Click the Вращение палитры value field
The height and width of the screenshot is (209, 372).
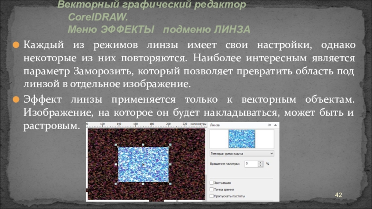point(251,164)
